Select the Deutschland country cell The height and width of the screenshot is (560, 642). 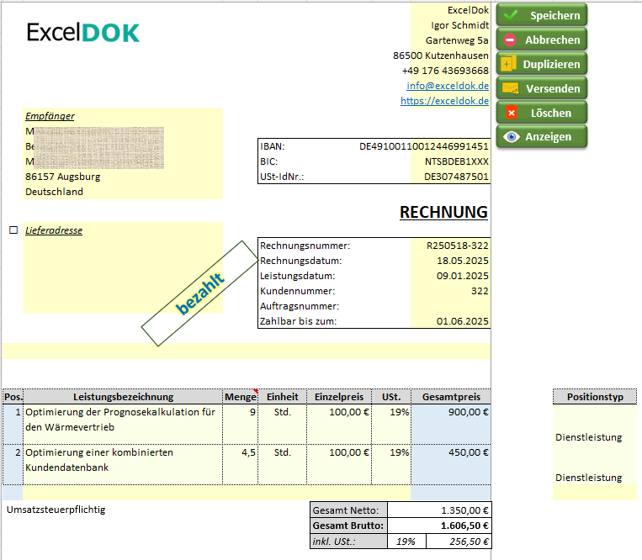(x=54, y=192)
